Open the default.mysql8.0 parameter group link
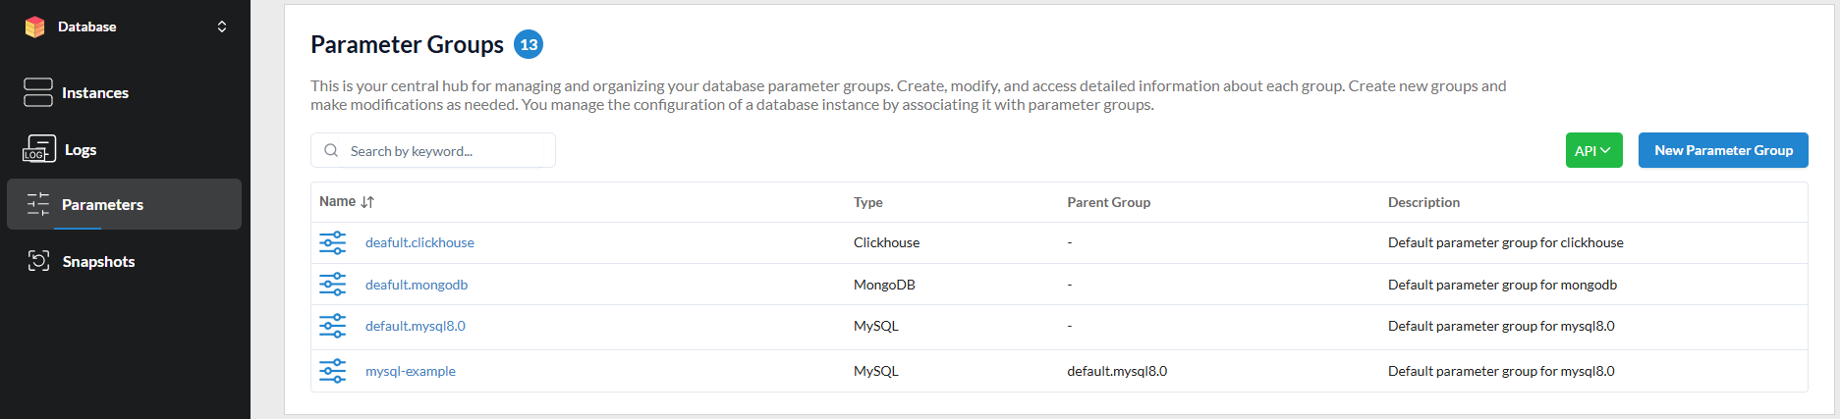Viewport: 1840px width, 419px height. point(415,326)
